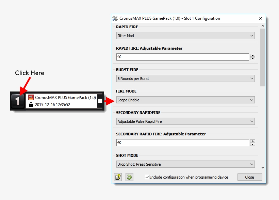
Task: Toggle the white checkbox on slot 1
Action: pyautogui.click(x=100, y=101)
